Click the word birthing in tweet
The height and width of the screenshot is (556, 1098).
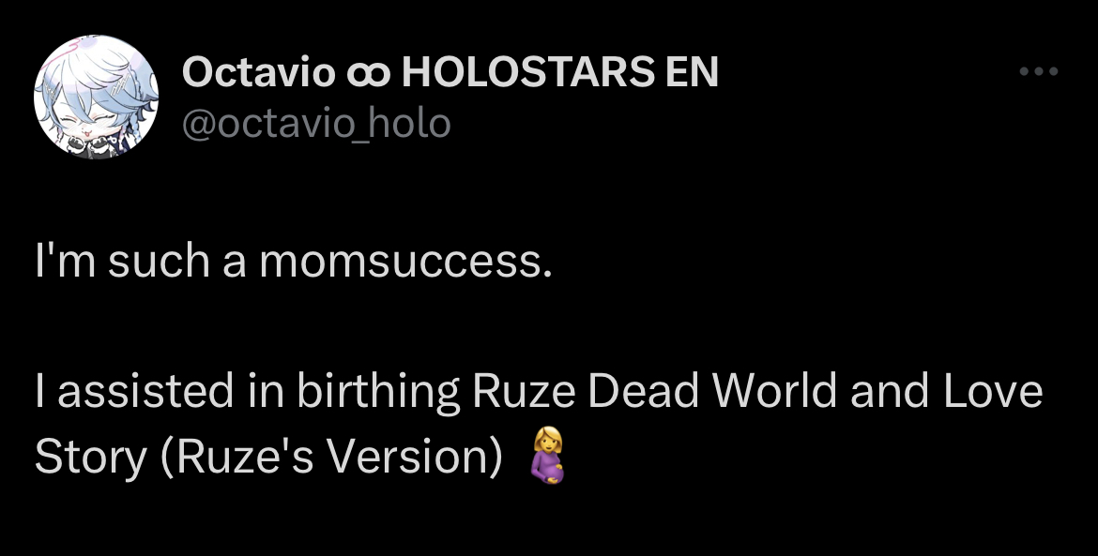click(378, 392)
